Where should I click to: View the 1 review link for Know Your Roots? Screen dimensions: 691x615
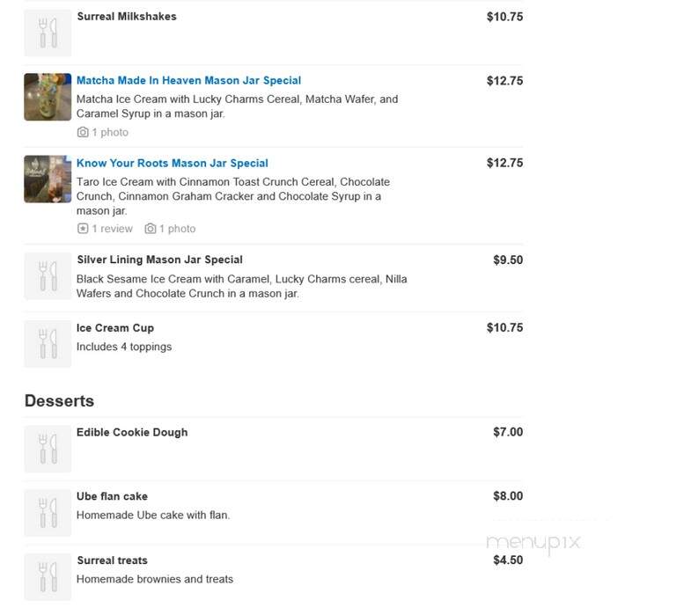(x=112, y=229)
